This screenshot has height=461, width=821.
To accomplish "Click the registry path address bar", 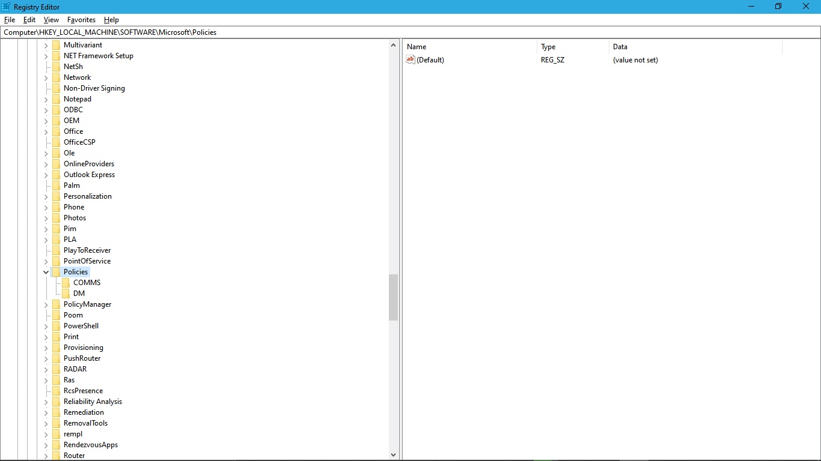I will pyautogui.click(x=410, y=32).
